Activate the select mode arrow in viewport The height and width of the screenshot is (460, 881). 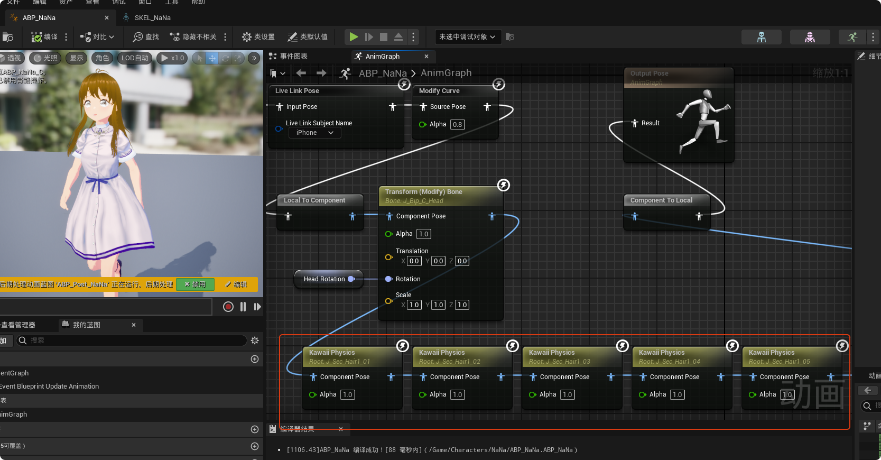(199, 58)
